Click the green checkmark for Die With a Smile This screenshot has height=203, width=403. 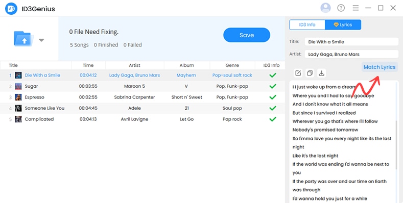pos(273,75)
